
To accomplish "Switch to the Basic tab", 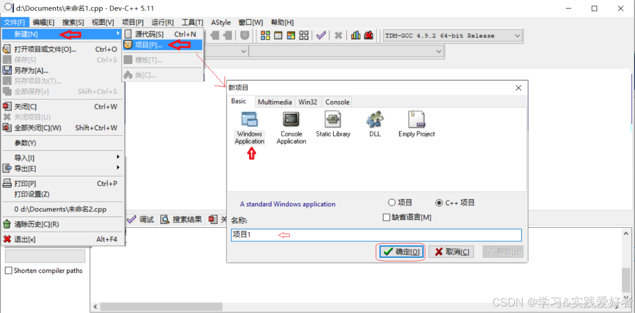I will point(239,101).
